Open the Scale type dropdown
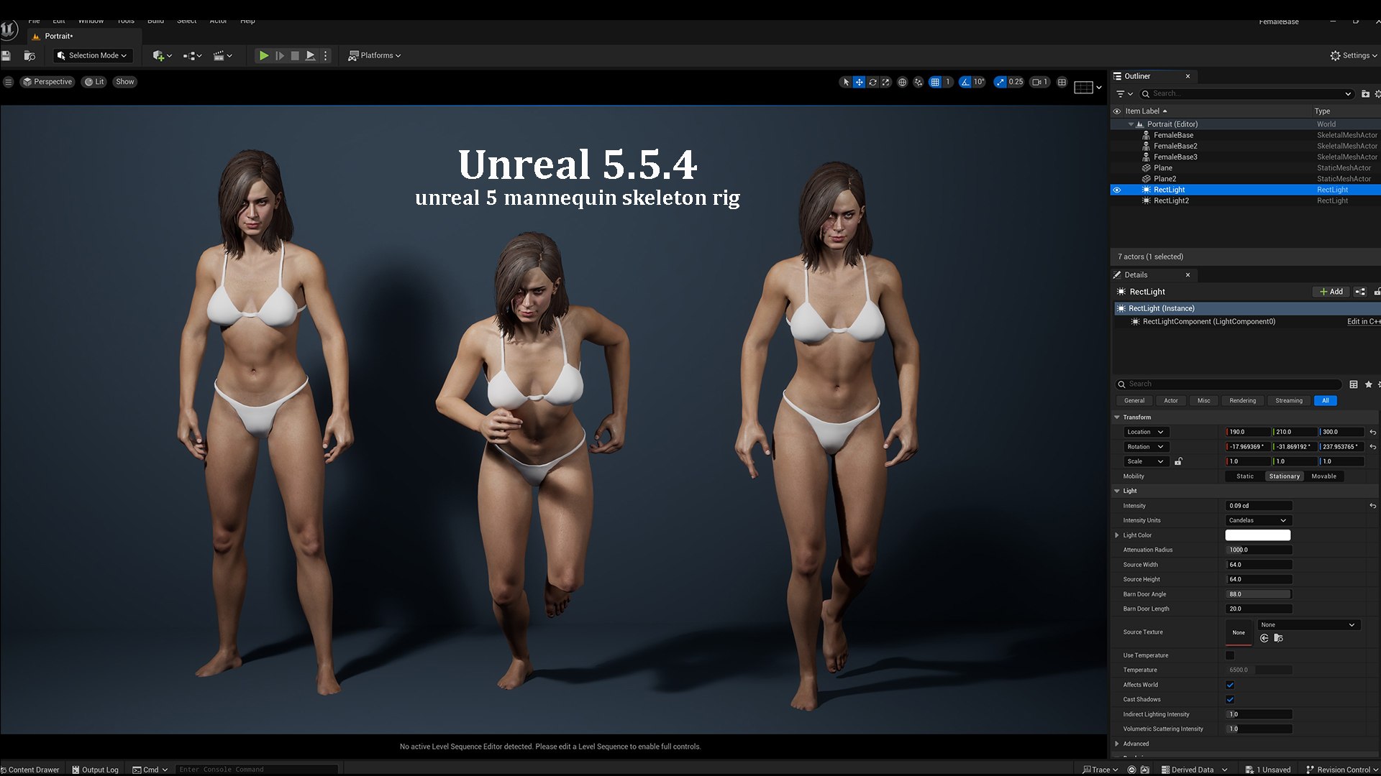Viewport: 1381px width, 776px height. 1145,462
